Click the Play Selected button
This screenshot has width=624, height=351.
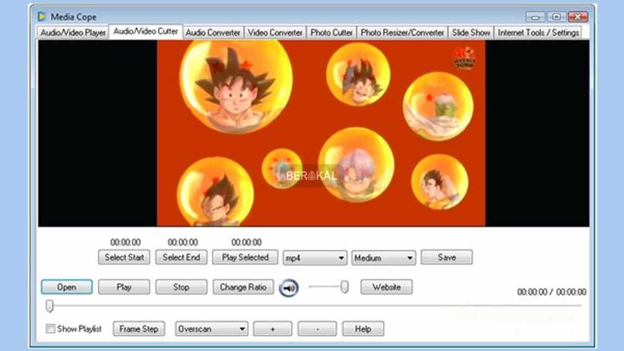tap(245, 257)
